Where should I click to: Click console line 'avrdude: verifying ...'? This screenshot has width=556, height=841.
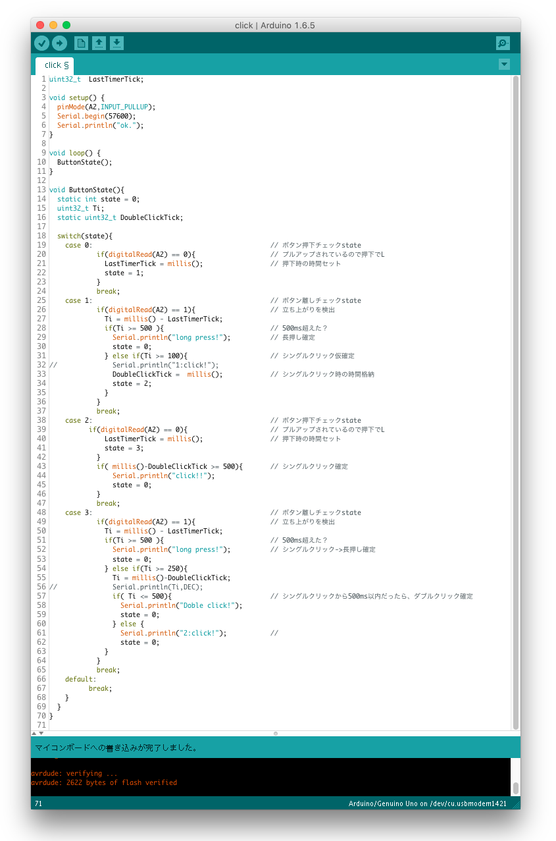tap(74, 773)
